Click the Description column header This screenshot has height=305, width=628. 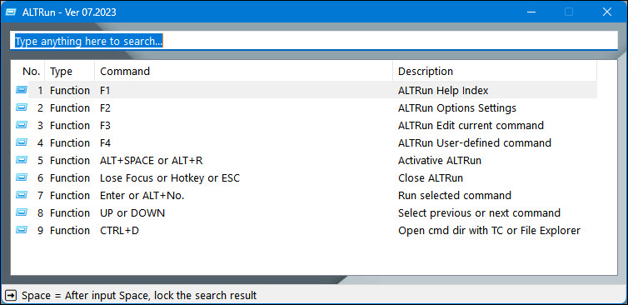coord(495,72)
